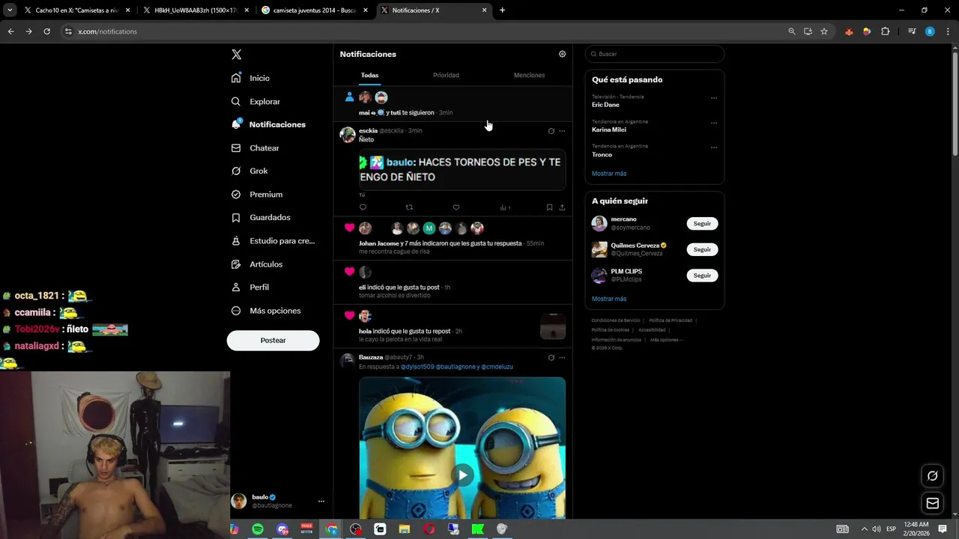
Task: Bookmark esckia's Ñieto post
Action: coord(549,207)
